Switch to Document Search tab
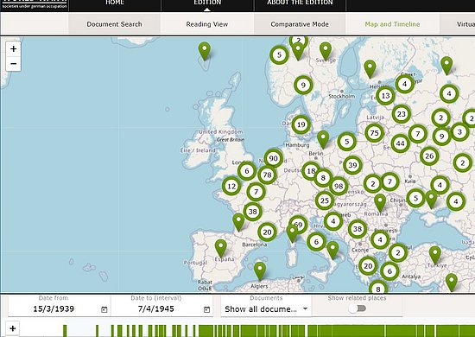 (x=114, y=24)
